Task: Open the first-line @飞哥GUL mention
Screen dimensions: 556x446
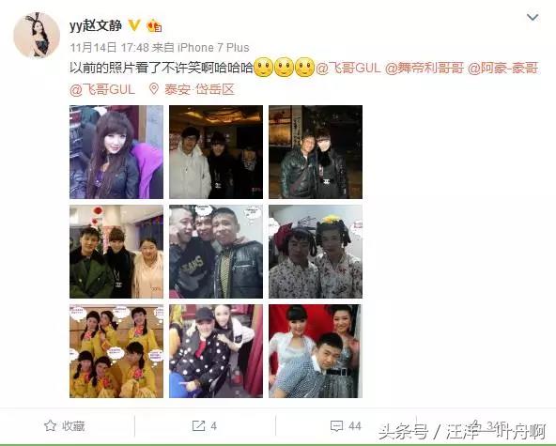Action: tap(348, 68)
